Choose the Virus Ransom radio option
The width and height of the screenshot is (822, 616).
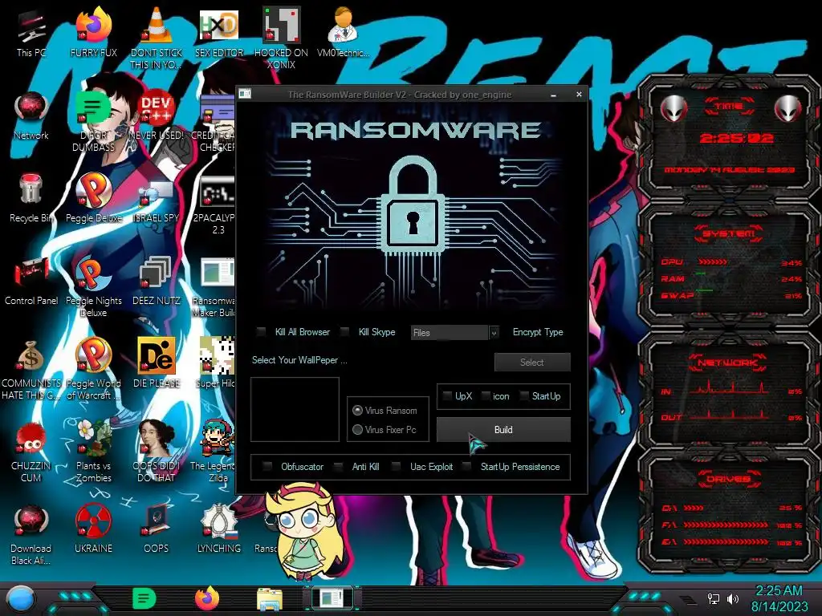point(357,410)
